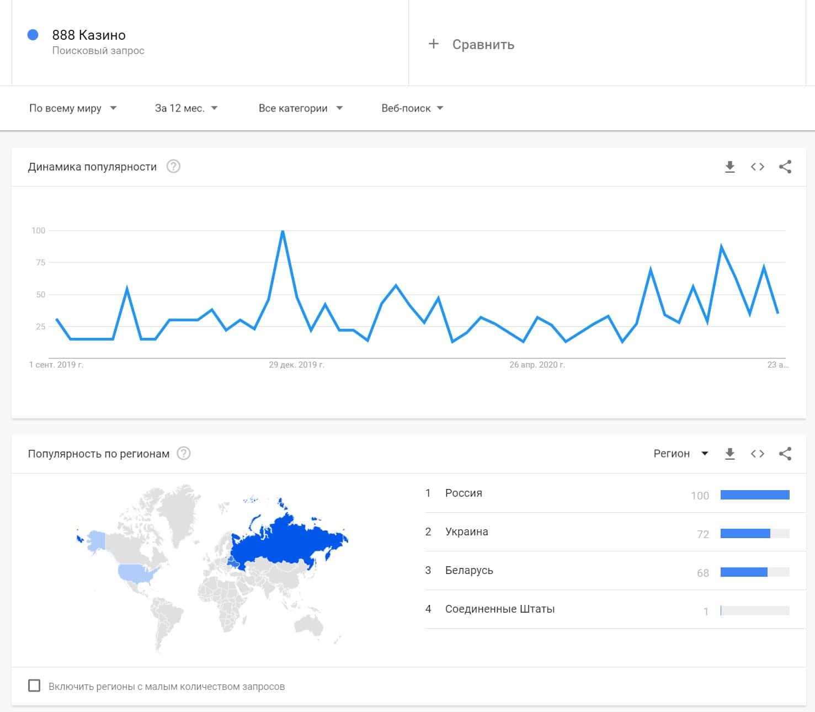
Task: Share the popularity dynamics chart
Action: coord(785,167)
